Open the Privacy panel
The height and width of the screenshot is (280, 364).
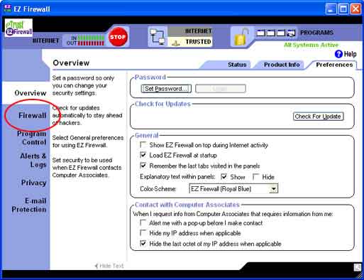[33, 183]
